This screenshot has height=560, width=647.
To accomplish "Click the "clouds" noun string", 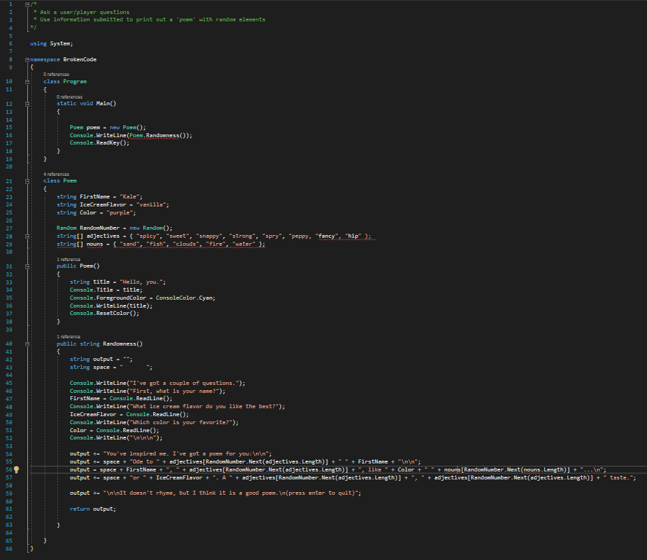I will point(186,244).
